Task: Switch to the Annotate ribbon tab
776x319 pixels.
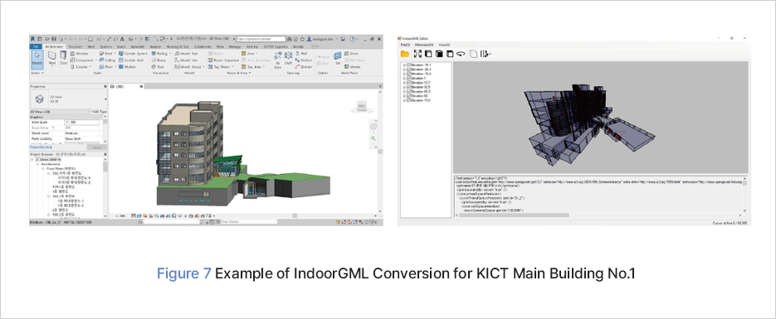Action: point(138,46)
